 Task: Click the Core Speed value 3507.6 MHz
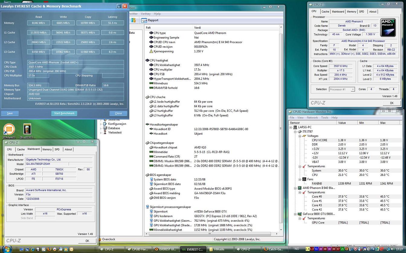pyautogui.click(x=341, y=66)
